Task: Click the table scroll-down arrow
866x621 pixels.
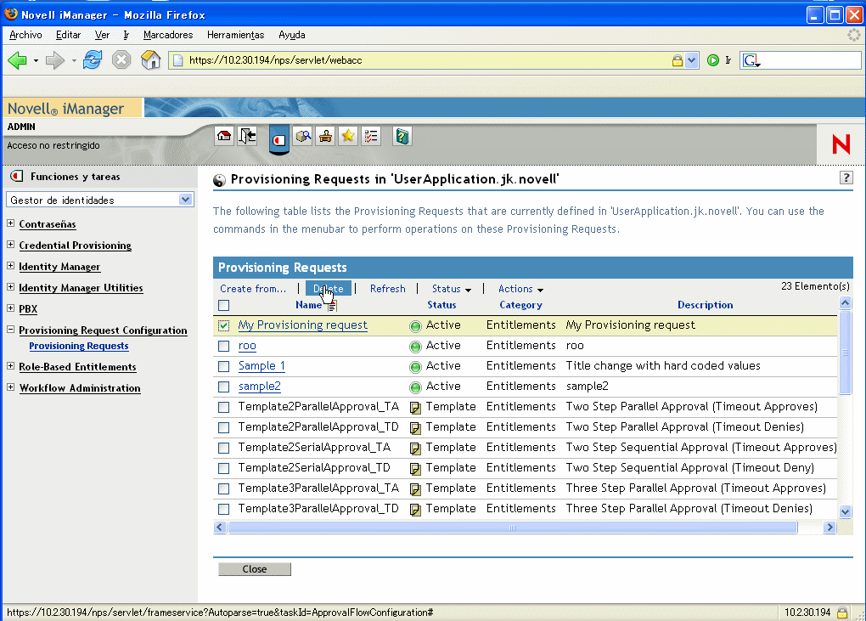Action: point(845,511)
